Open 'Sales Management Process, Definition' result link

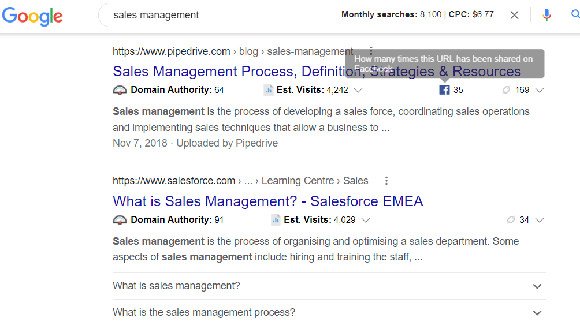pos(317,72)
